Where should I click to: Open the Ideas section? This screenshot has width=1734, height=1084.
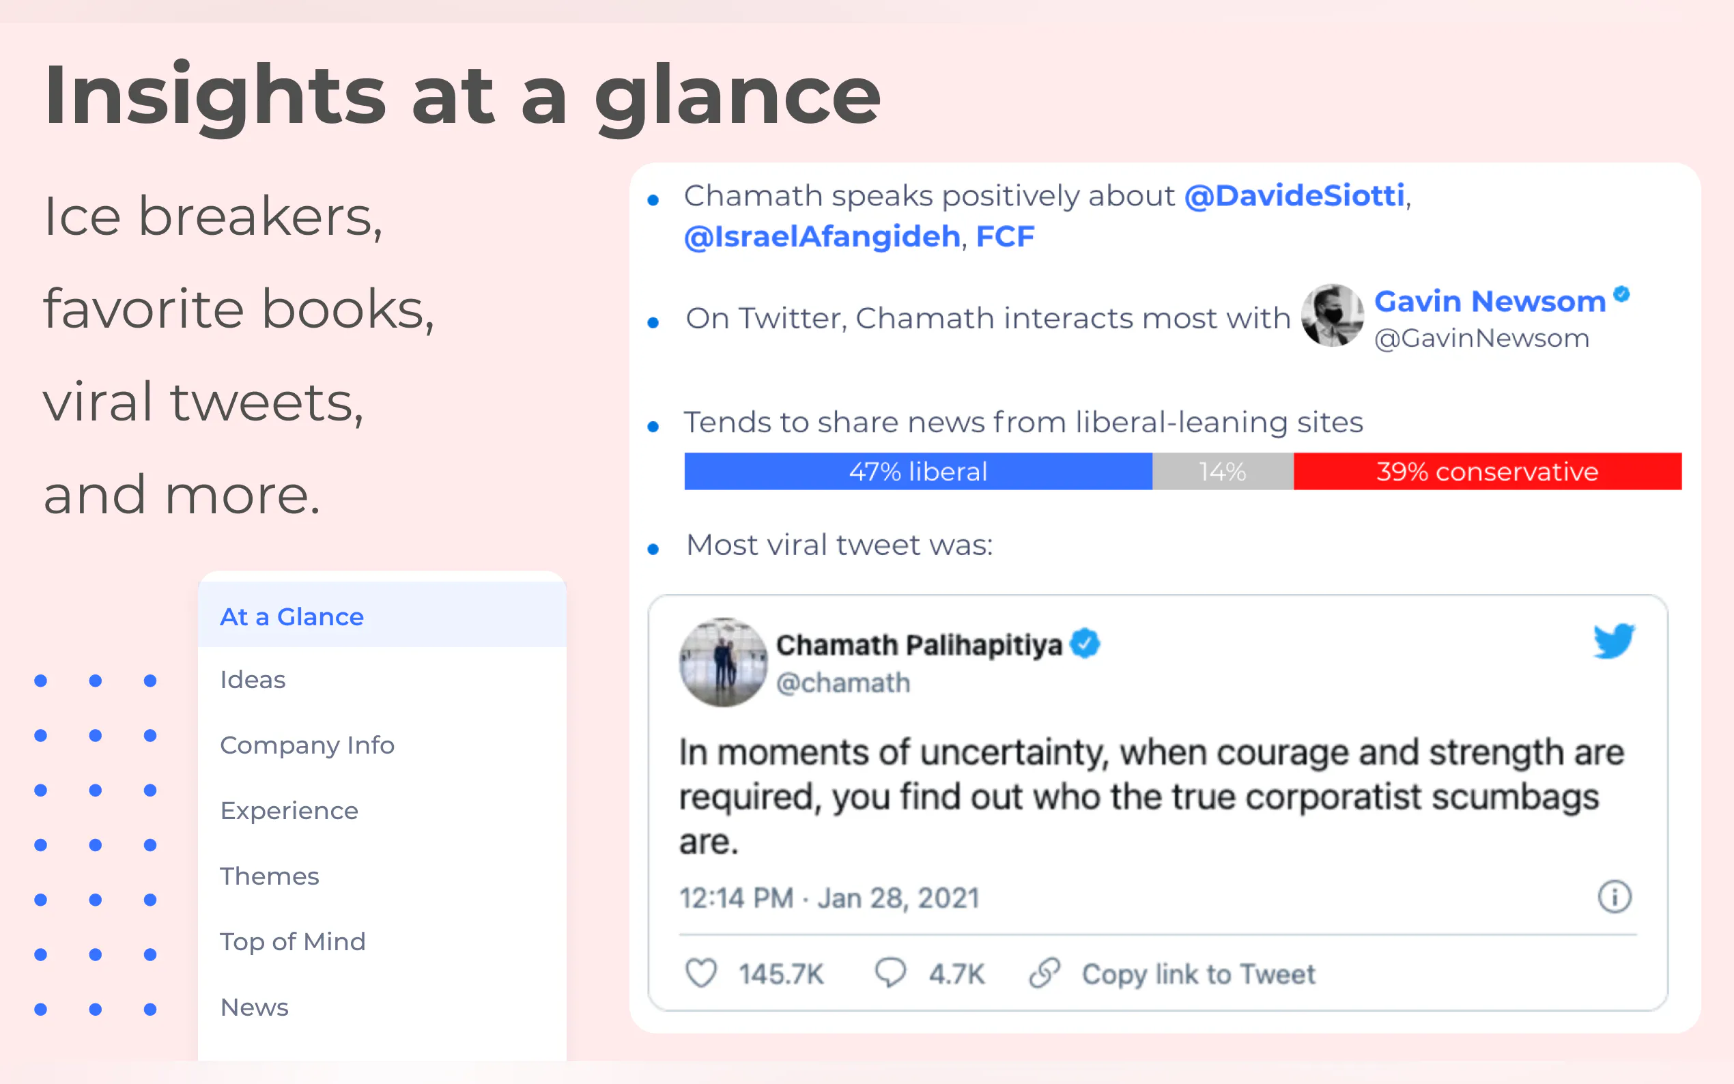[253, 680]
